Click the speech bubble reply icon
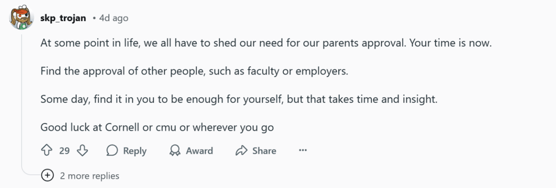Screen dimensions: 556x188 (x=112, y=151)
